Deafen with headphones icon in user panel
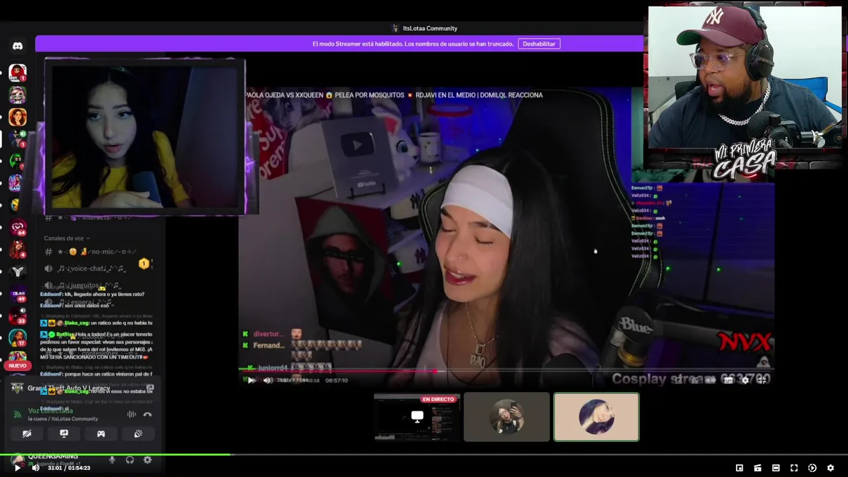The height and width of the screenshot is (477, 848). pyautogui.click(x=130, y=460)
